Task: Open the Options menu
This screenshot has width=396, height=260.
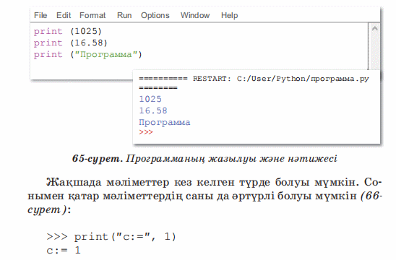Action: [155, 15]
